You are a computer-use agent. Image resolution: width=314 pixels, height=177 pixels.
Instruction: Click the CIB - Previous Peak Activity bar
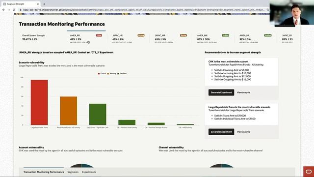(x=127, y=122)
